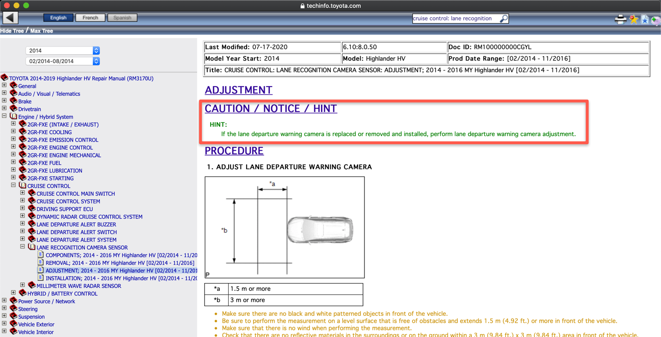Click the Repair Manual book icon for CRUISE CONTROL
This screenshot has height=337, width=661.
pyautogui.click(x=23, y=186)
